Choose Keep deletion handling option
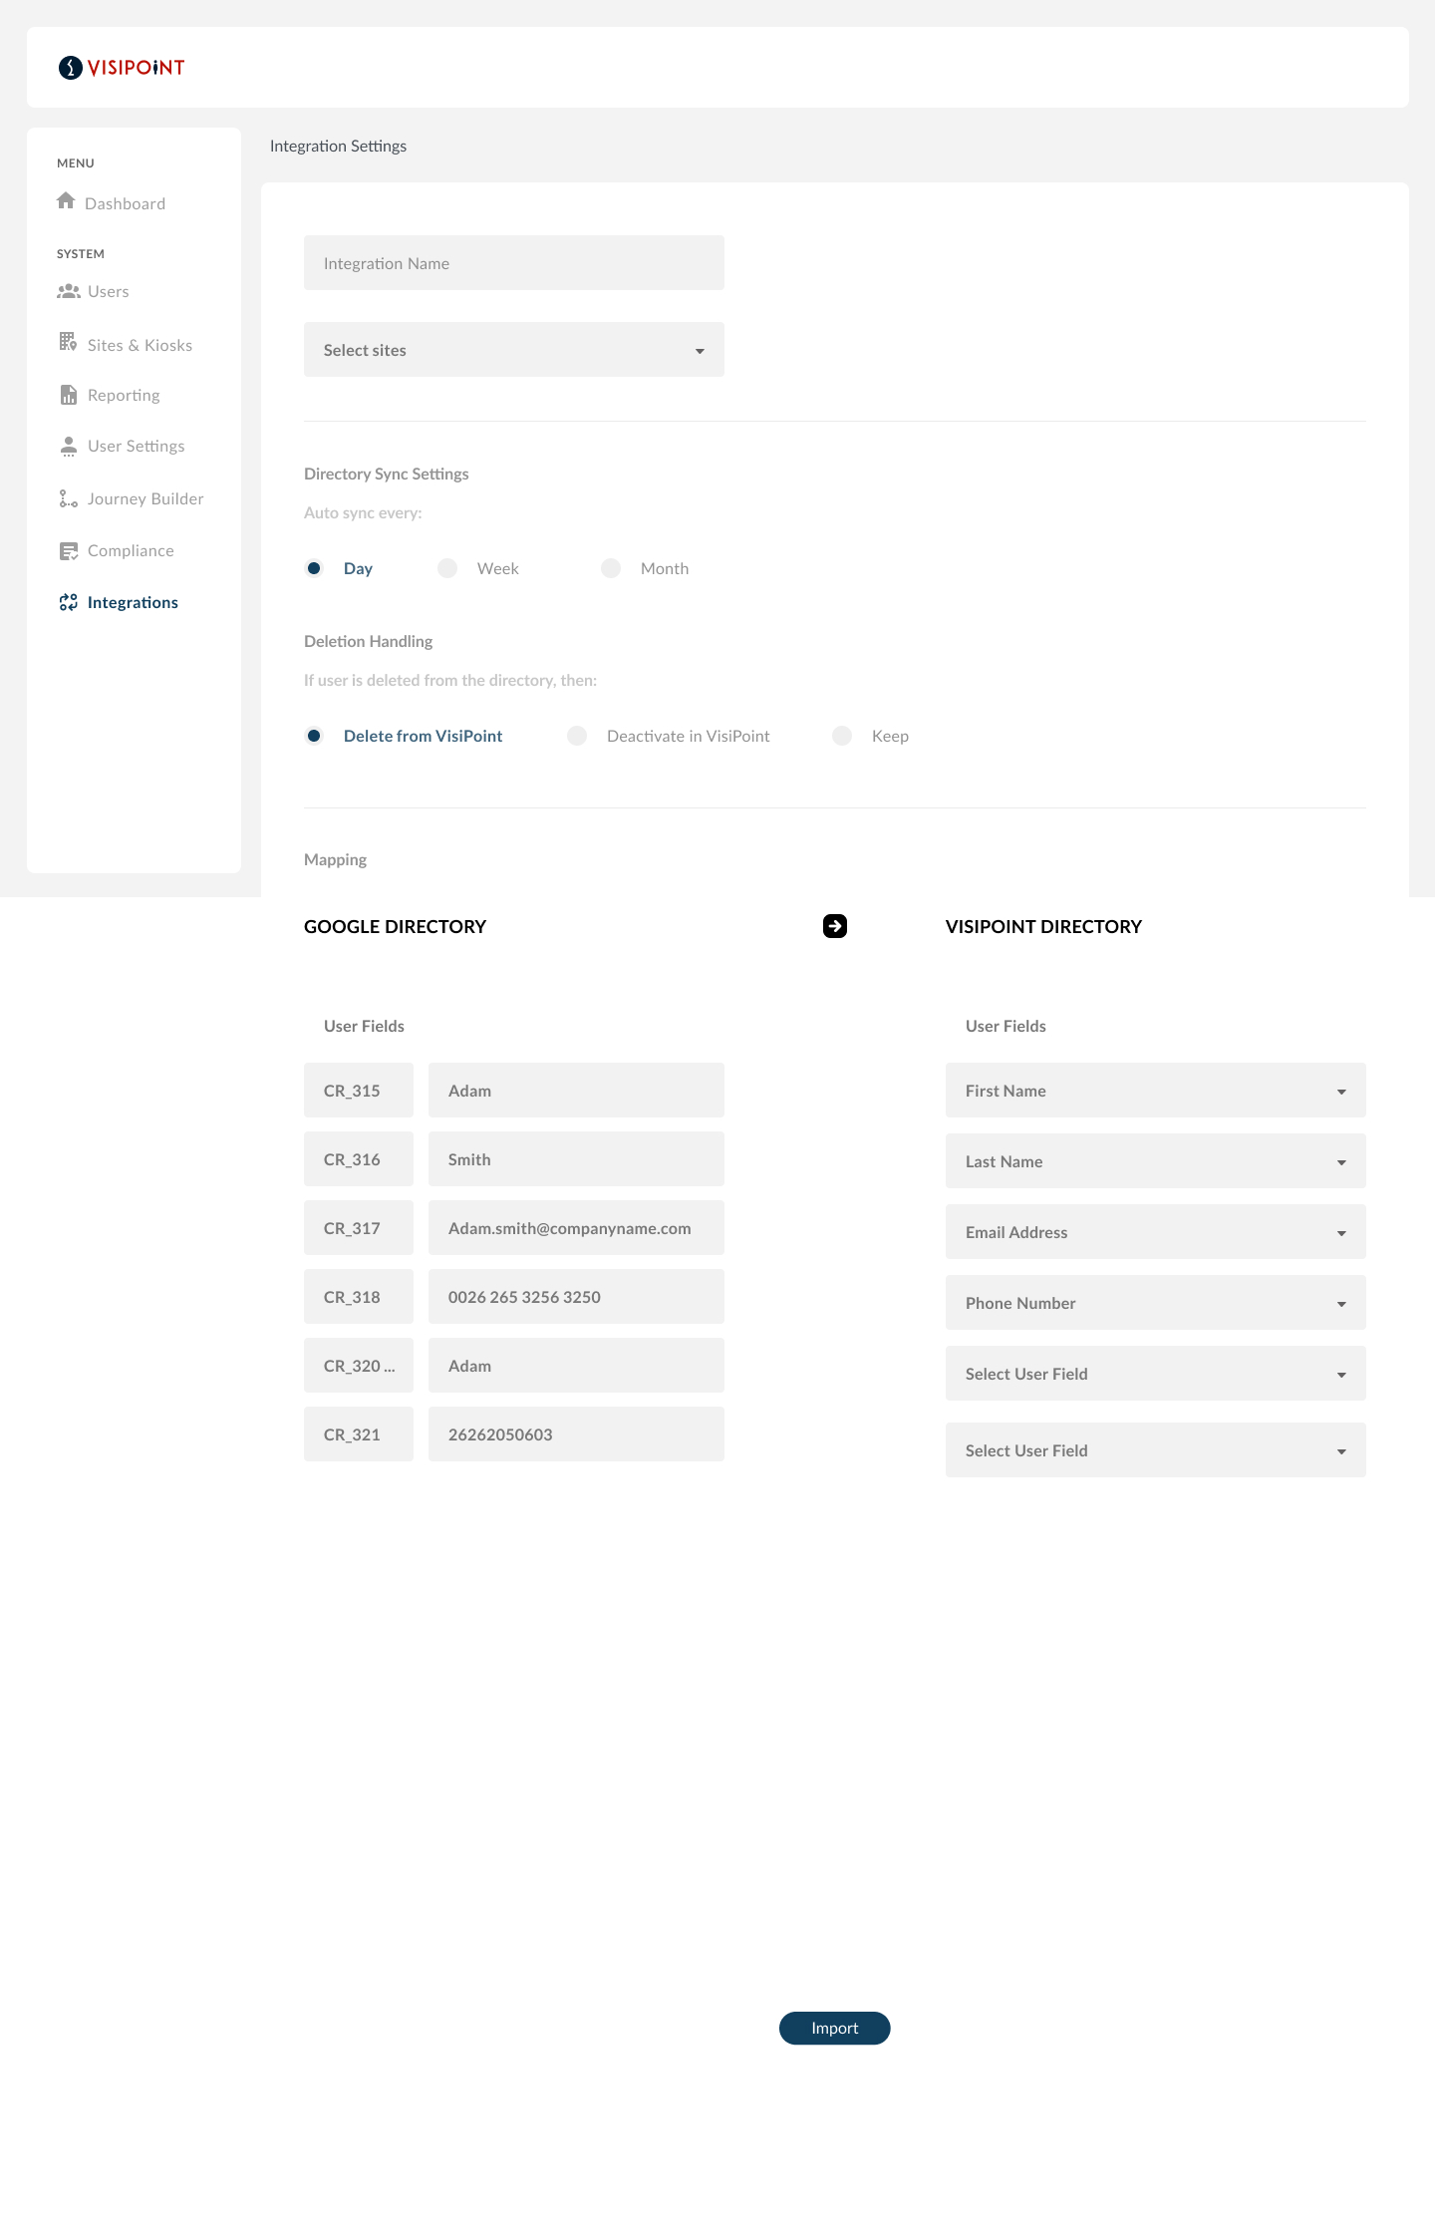The width and height of the screenshot is (1435, 2225). [x=842, y=736]
